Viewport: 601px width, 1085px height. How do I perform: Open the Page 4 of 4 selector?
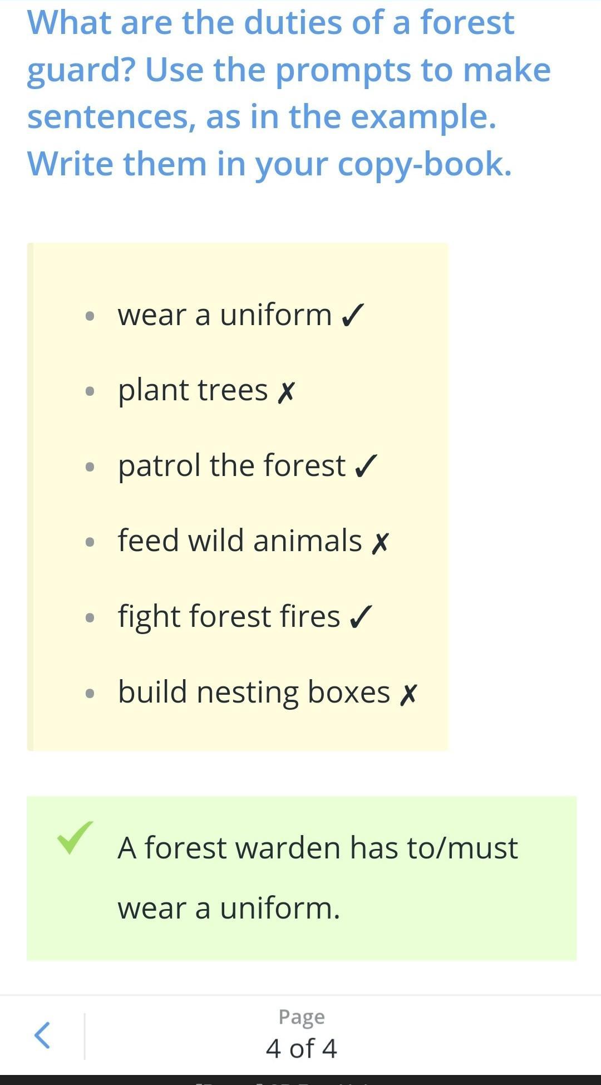(302, 1035)
